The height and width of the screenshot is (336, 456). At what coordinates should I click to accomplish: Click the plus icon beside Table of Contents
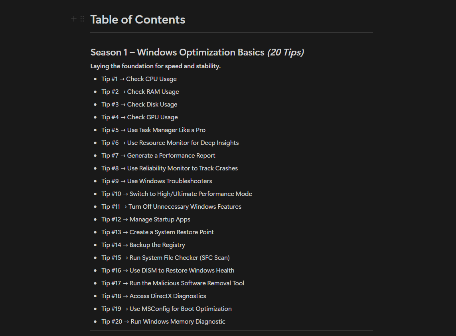[x=74, y=19]
